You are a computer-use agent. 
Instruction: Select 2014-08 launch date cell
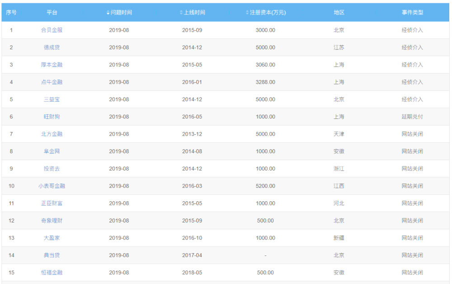pos(192,151)
